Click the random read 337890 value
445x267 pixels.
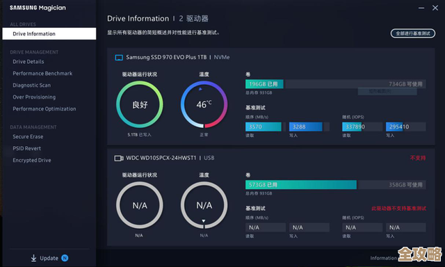tap(355, 127)
